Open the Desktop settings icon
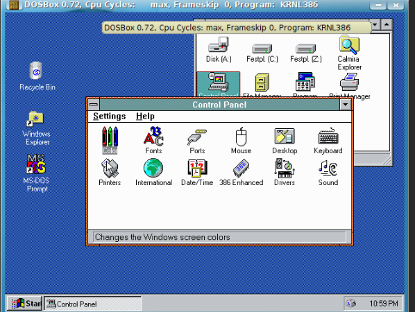The height and width of the screenshot is (312, 415). coord(285,140)
